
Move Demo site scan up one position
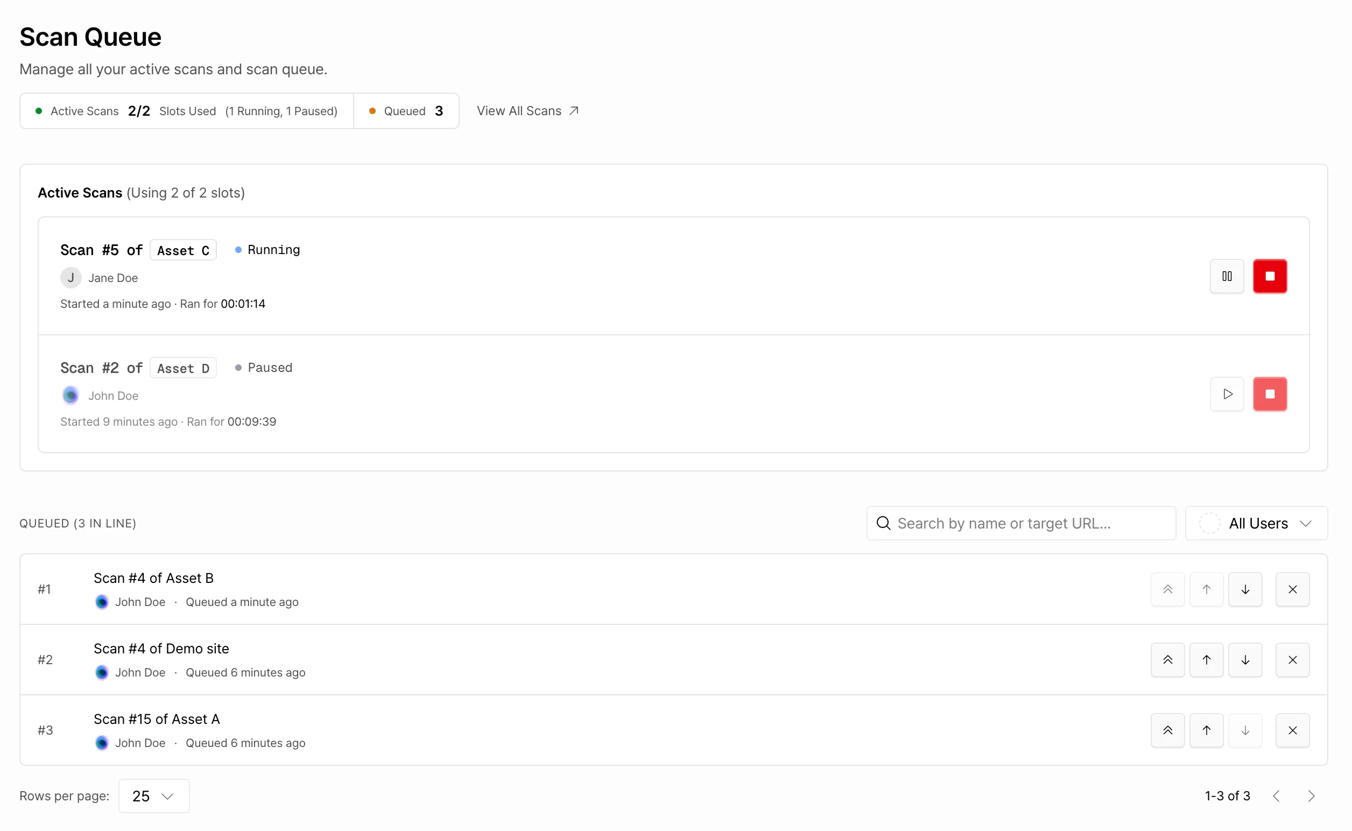click(x=1206, y=659)
